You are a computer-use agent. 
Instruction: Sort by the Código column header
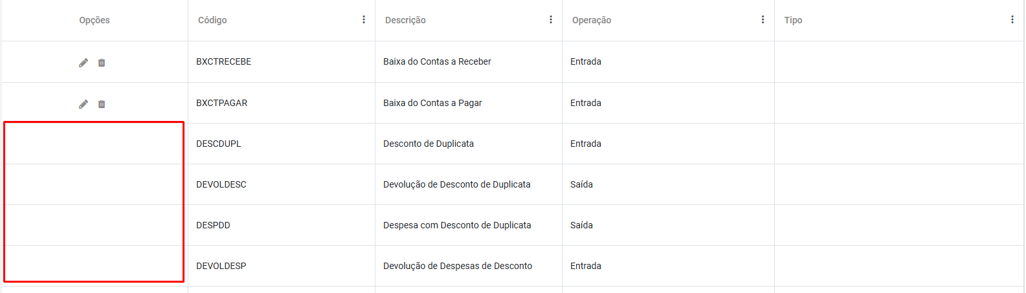[212, 20]
